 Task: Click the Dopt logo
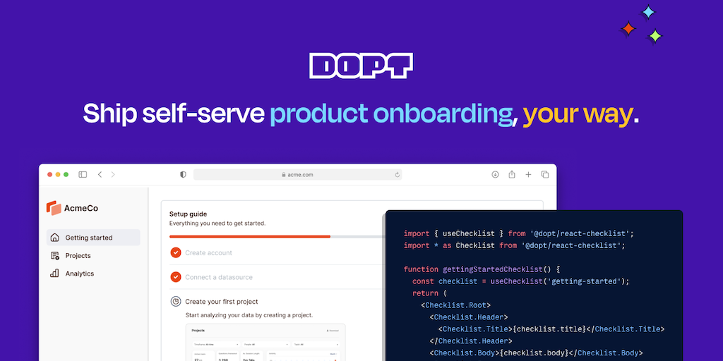coord(361,66)
